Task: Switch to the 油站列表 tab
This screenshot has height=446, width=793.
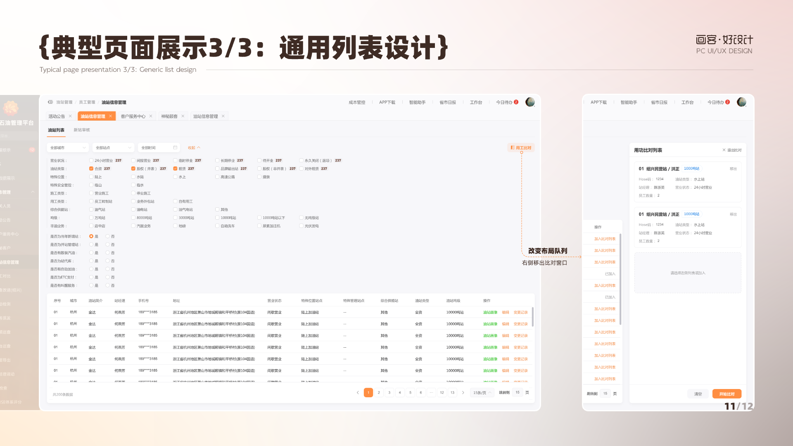Action: (x=56, y=130)
